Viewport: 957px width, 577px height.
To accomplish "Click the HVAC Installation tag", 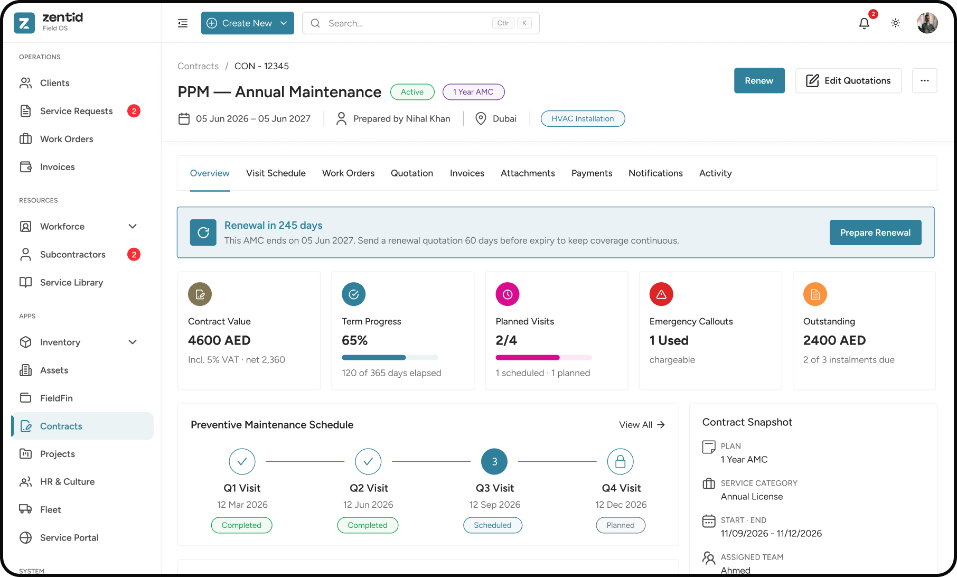I will [583, 119].
